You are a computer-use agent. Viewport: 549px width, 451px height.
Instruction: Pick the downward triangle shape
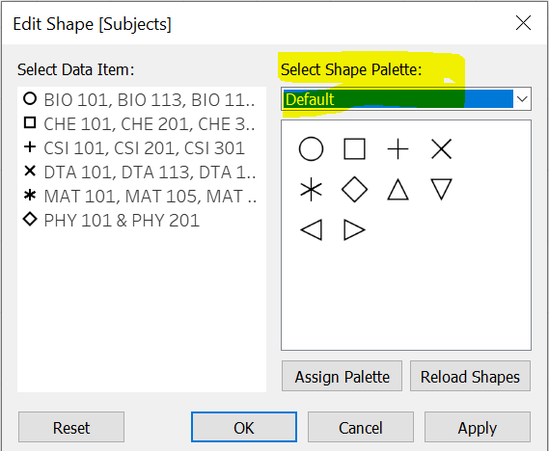click(x=441, y=190)
